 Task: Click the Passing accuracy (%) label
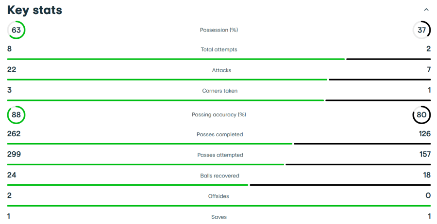(219, 115)
